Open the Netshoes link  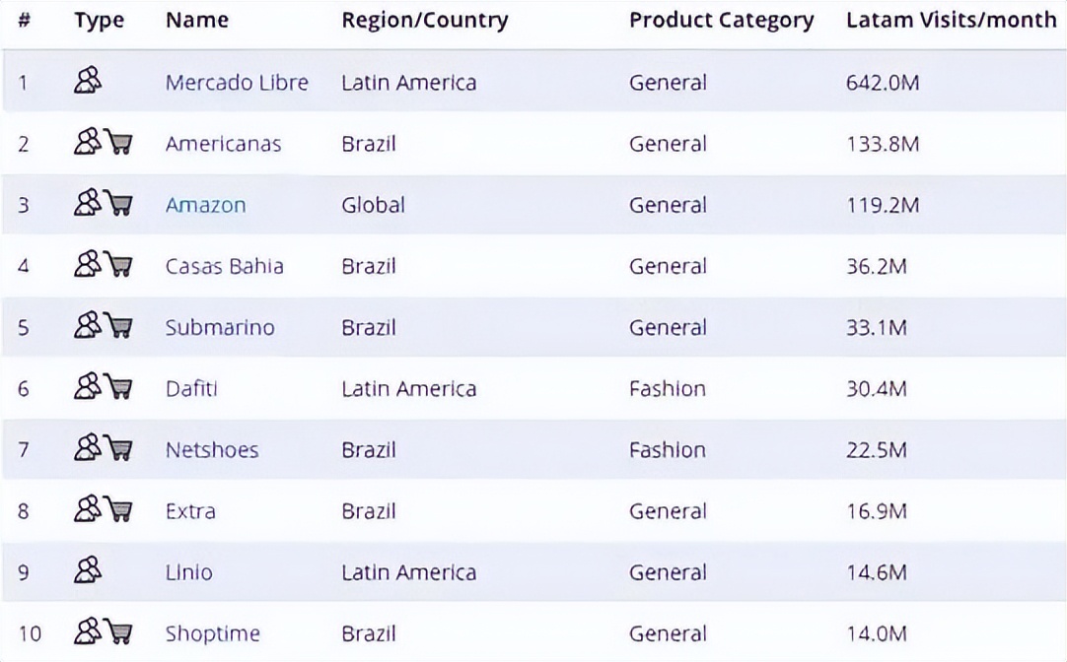(212, 450)
